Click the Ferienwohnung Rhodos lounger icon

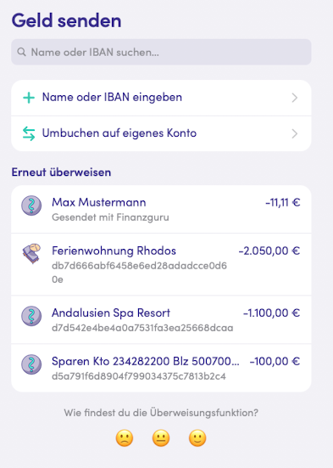(31, 253)
